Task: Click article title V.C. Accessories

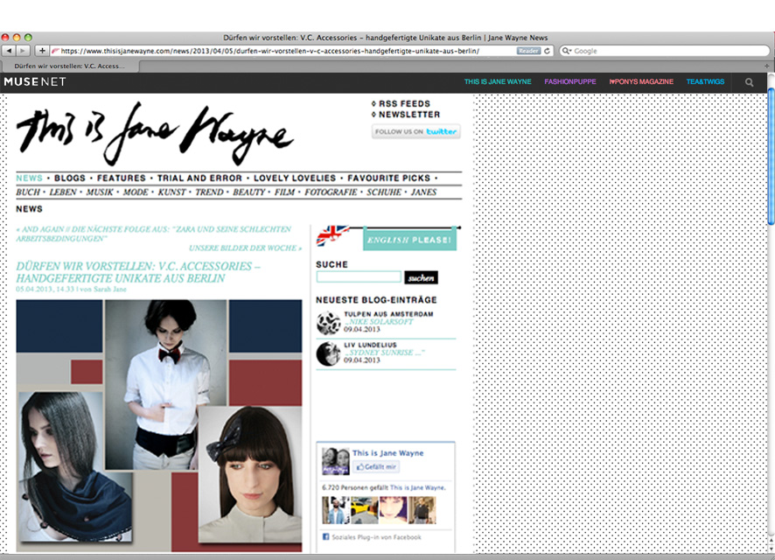Action: tap(138, 272)
